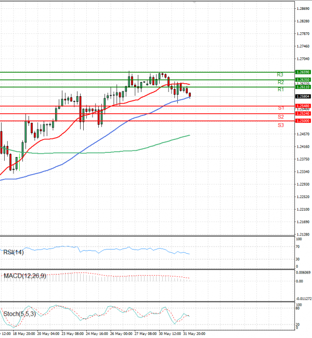Click the 1.26350 green price tag
The height and width of the screenshot is (338, 312).
303,80
